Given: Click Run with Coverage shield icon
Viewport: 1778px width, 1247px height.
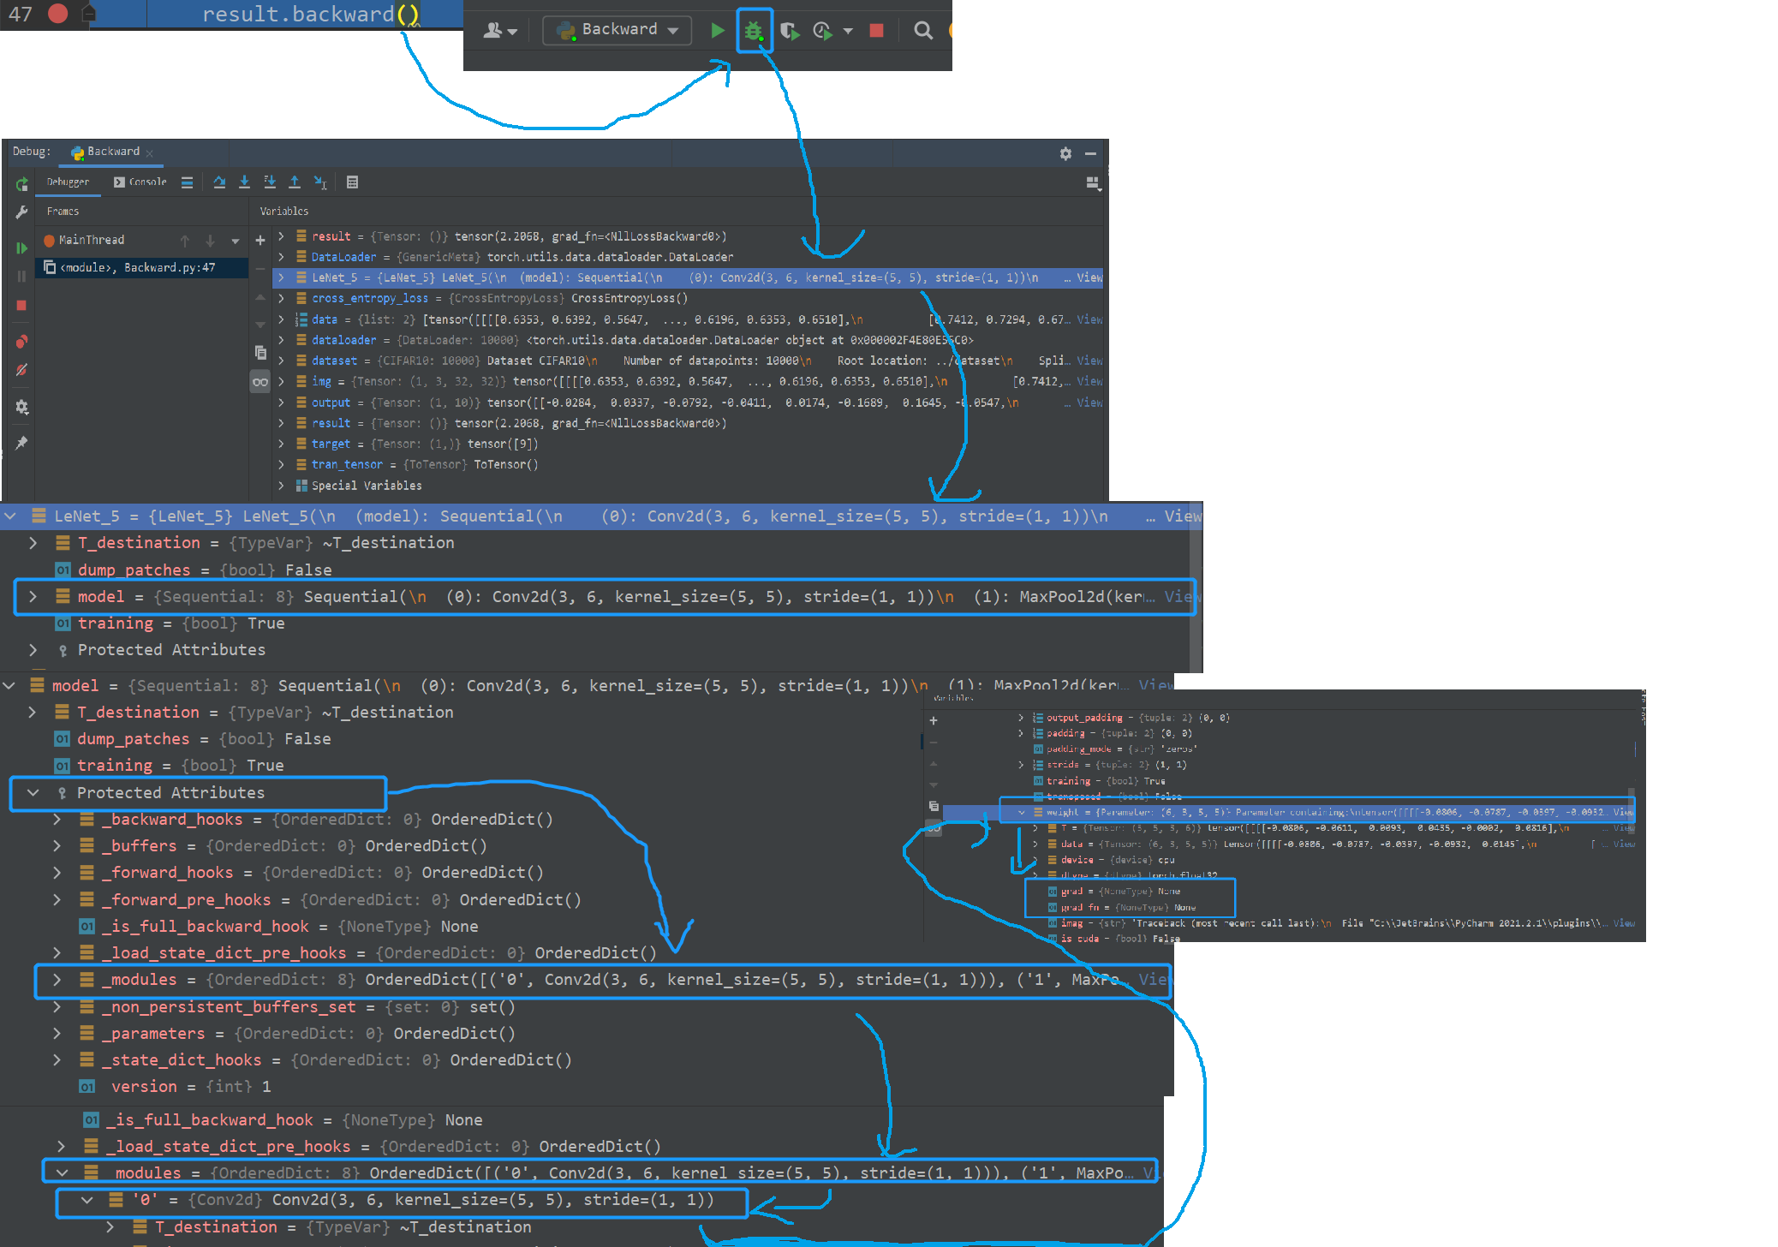Looking at the screenshot, I should pos(789,31).
